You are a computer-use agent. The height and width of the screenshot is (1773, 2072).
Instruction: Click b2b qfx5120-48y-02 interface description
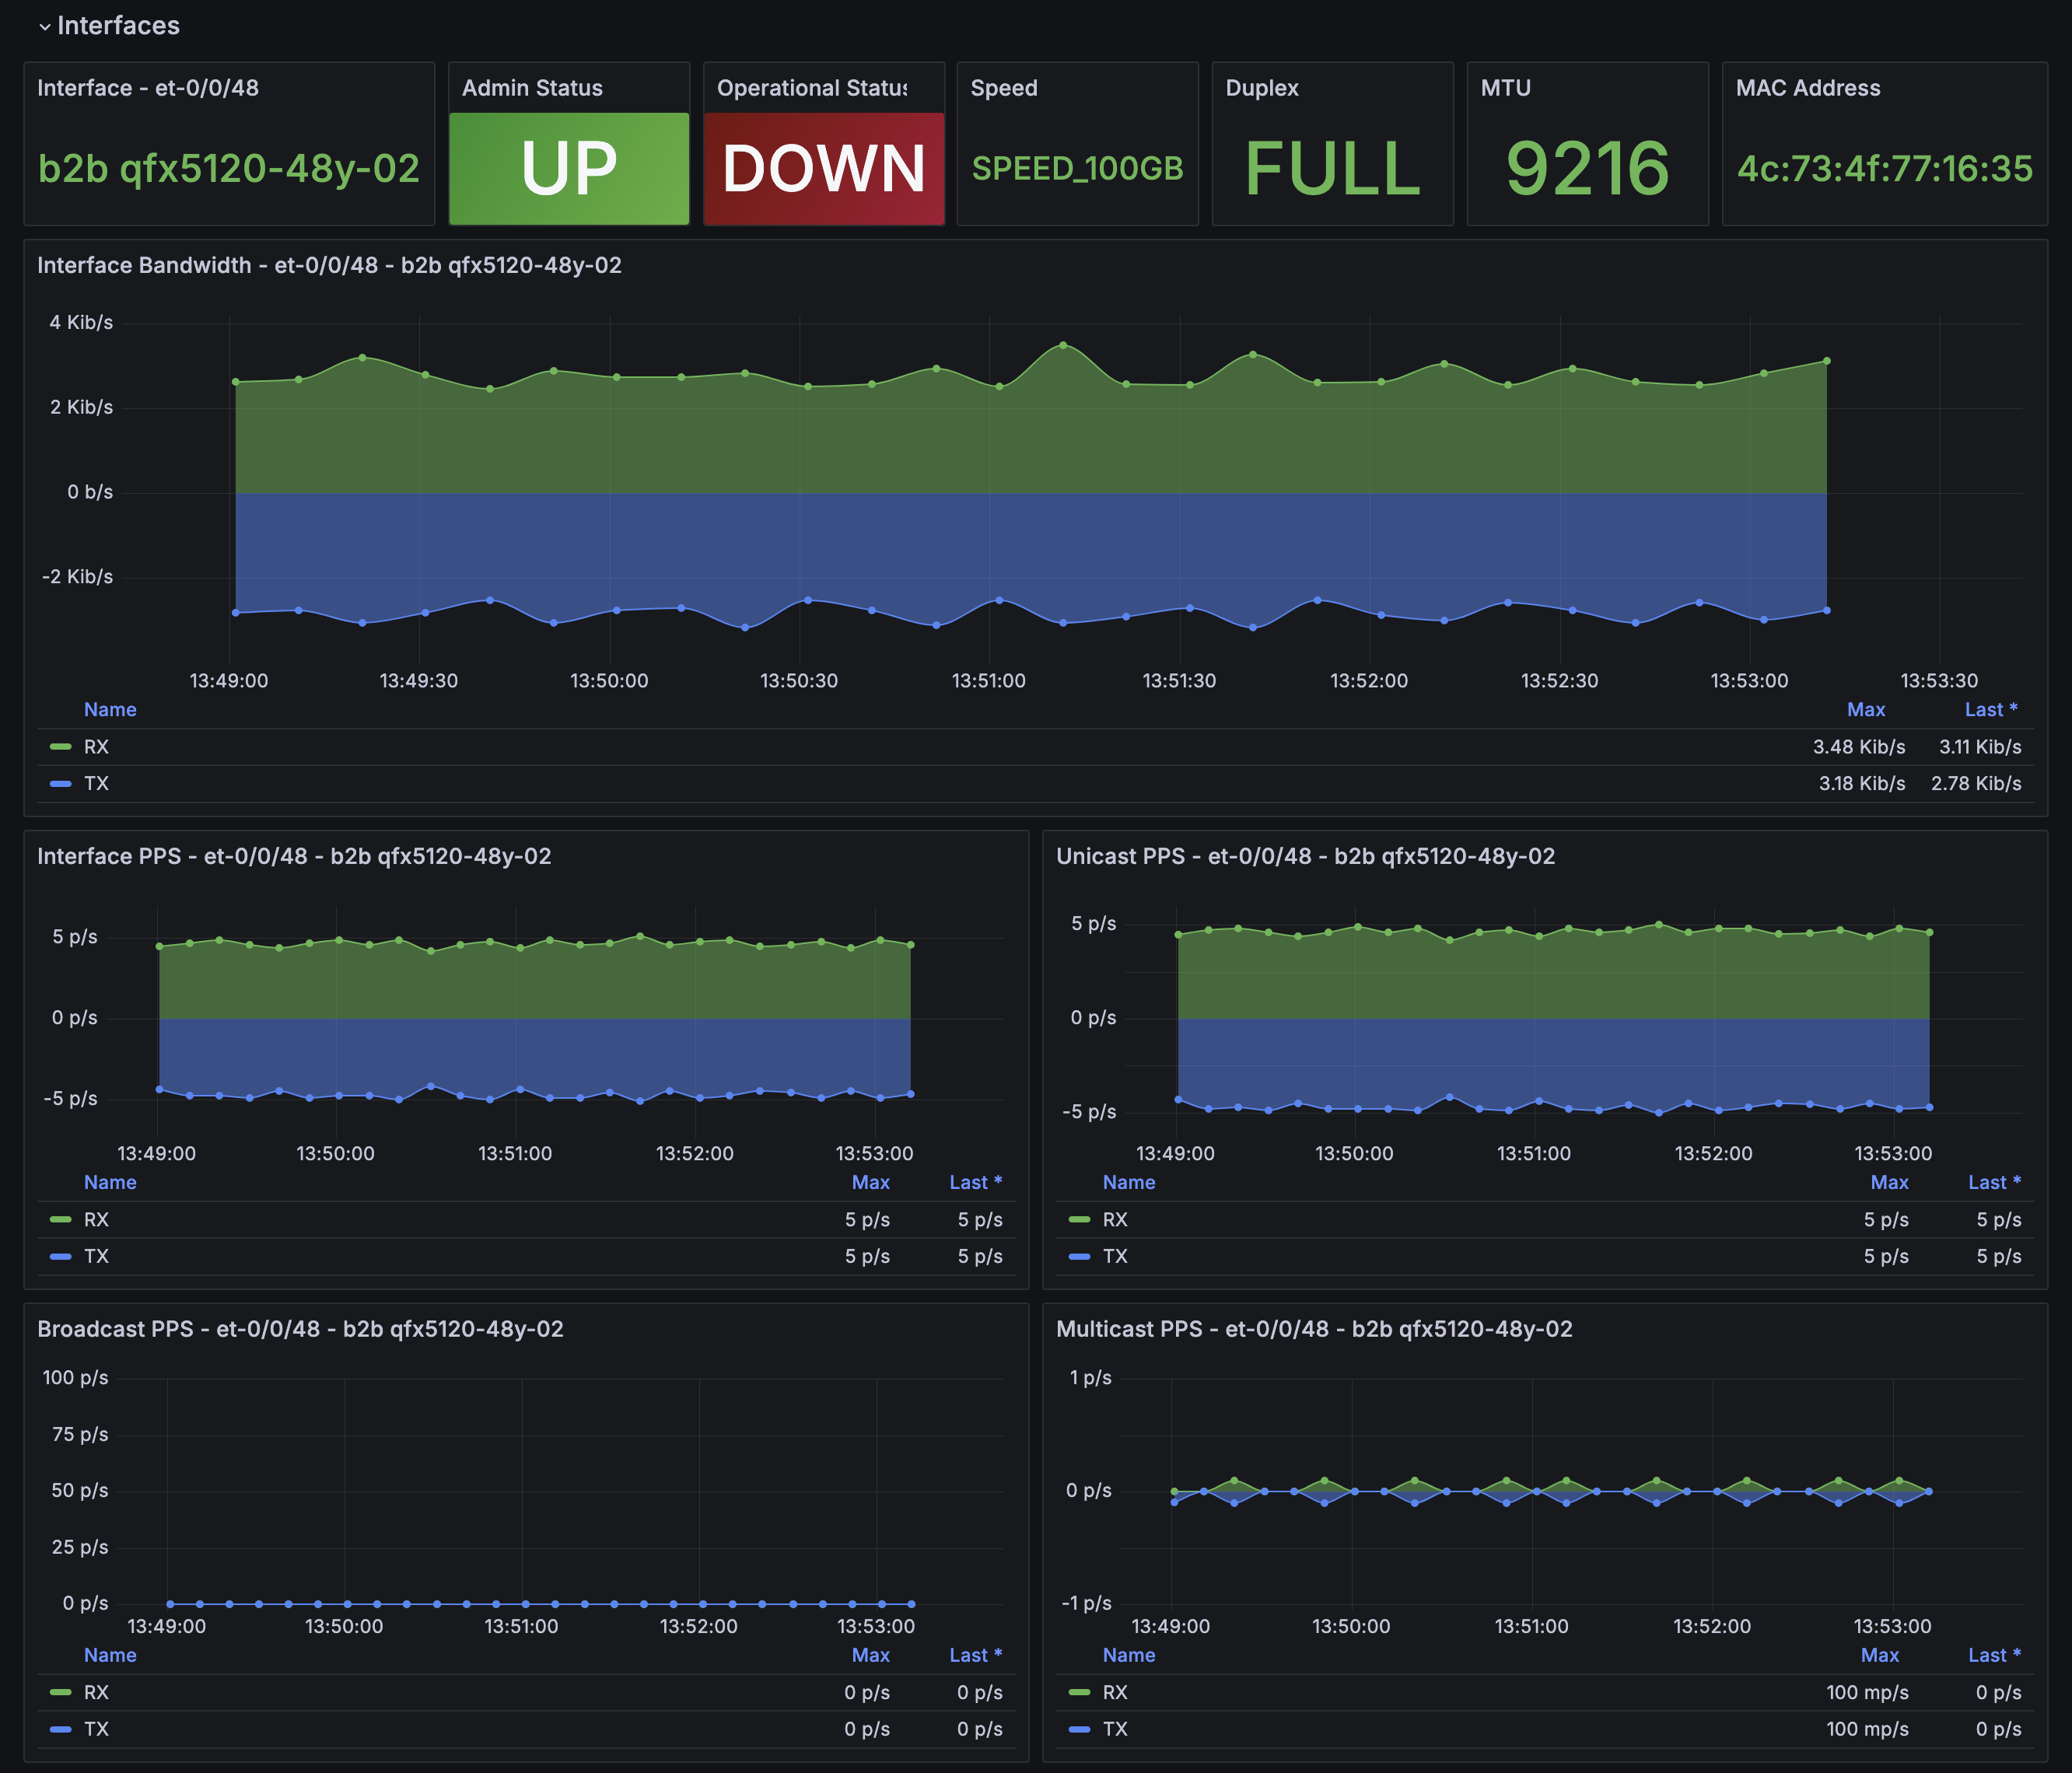click(x=229, y=169)
